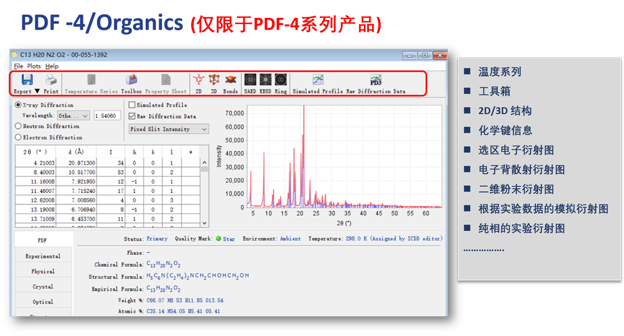Click the k column header

[x=153, y=152]
